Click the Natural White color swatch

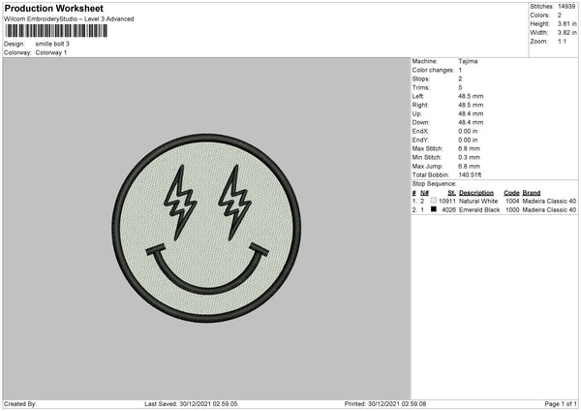pos(434,201)
